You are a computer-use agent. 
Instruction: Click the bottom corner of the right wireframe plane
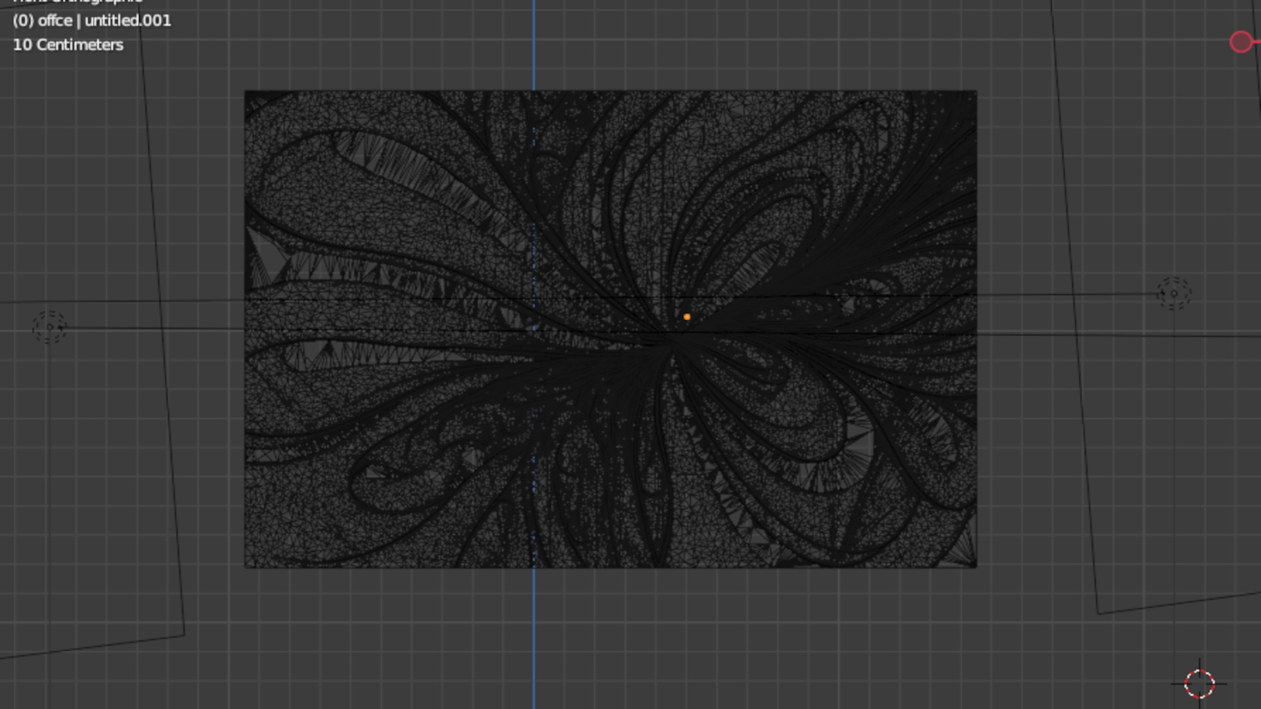click(x=1098, y=613)
